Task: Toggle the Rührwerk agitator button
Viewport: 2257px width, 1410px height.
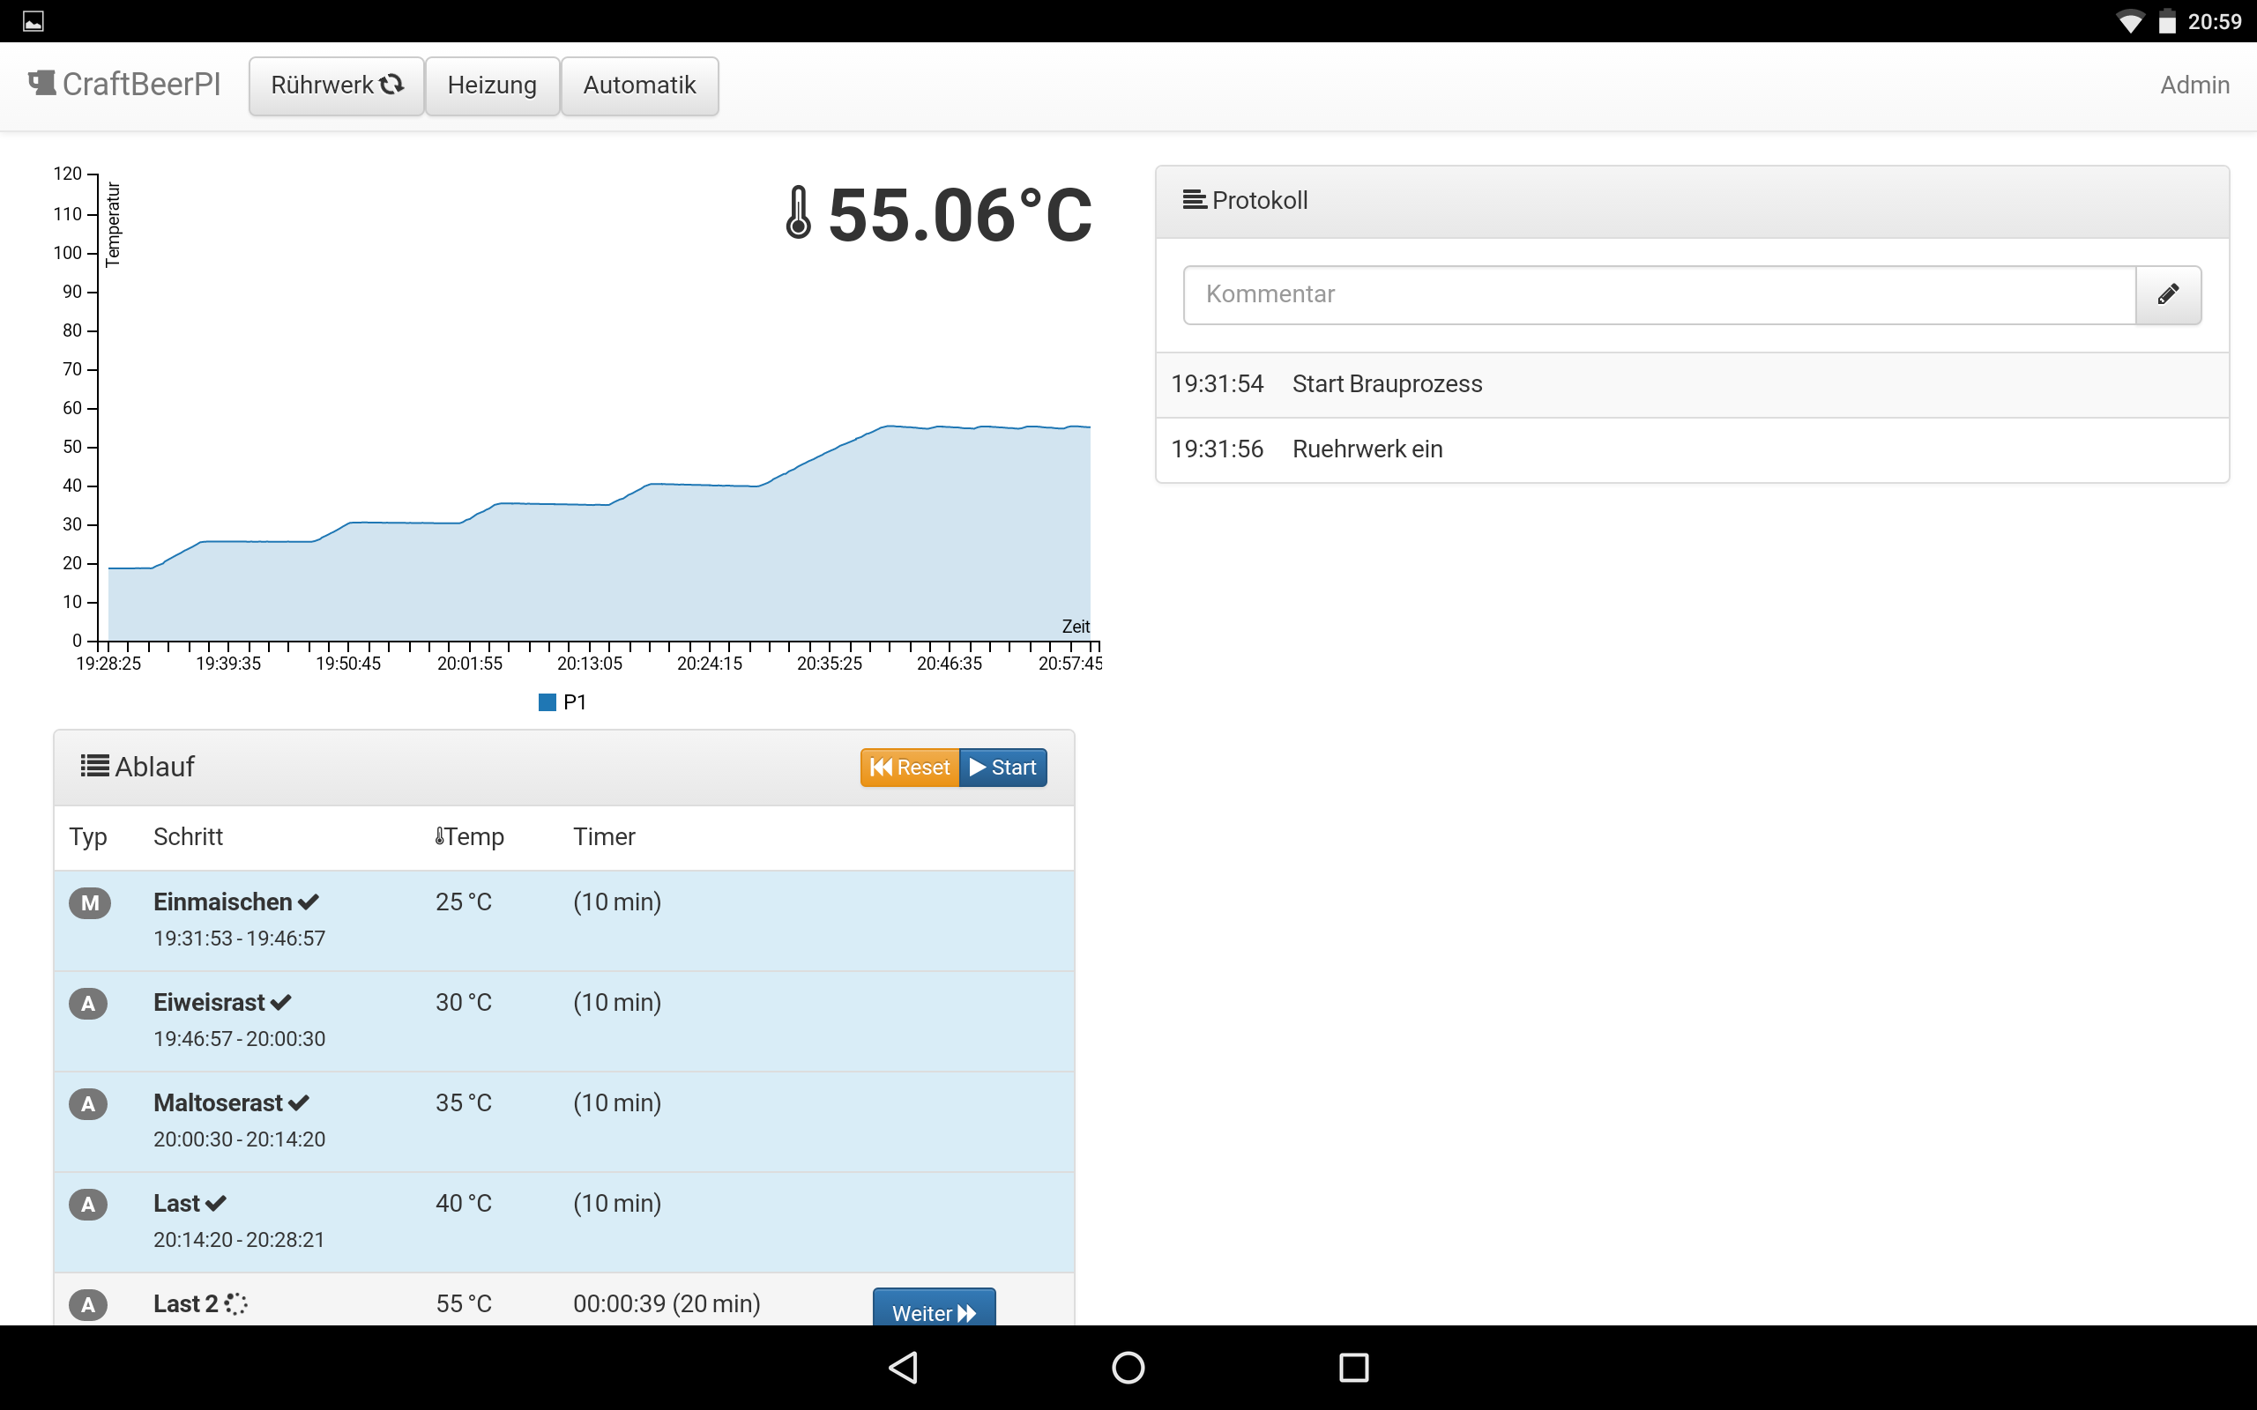Action: (336, 85)
